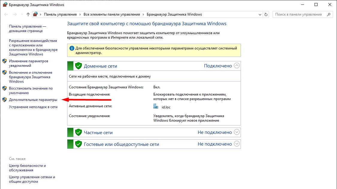
Task: Click the green shield icon for Доменные сети
Action: [78, 66]
